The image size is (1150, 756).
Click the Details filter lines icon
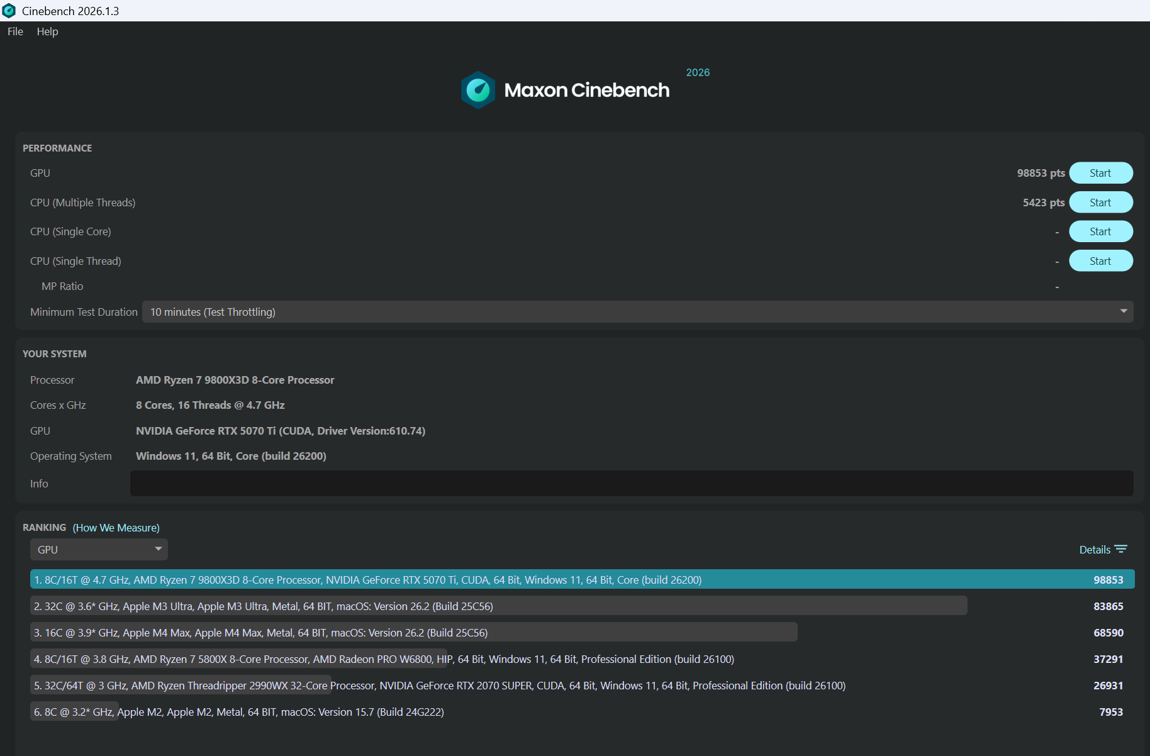click(x=1121, y=549)
